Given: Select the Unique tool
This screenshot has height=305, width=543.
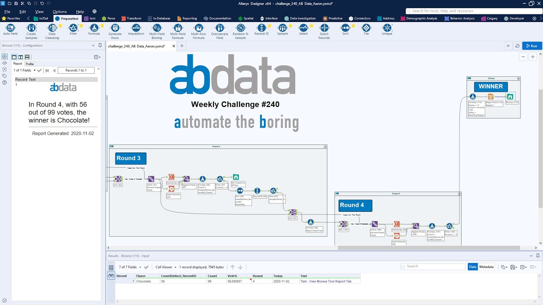Looking at the screenshot, I should (387, 30).
